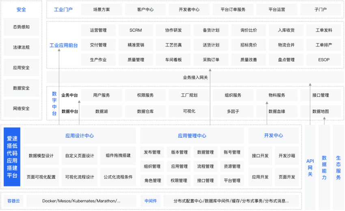Open 数据模型设计 in 应用设计中心
Viewport: 345px width, 211px height.
pyautogui.click(x=41, y=156)
